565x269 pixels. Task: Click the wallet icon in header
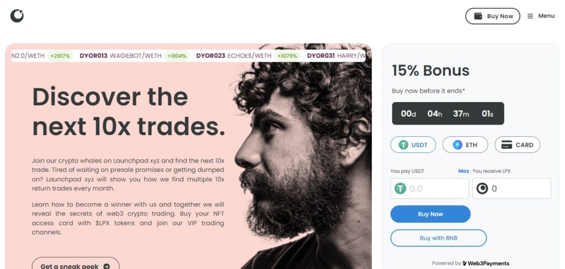point(478,16)
